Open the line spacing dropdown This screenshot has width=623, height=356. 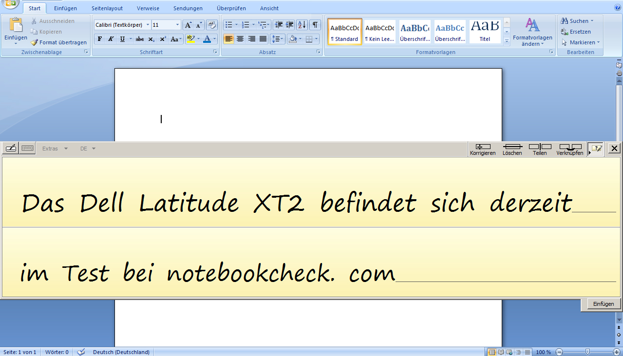278,39
